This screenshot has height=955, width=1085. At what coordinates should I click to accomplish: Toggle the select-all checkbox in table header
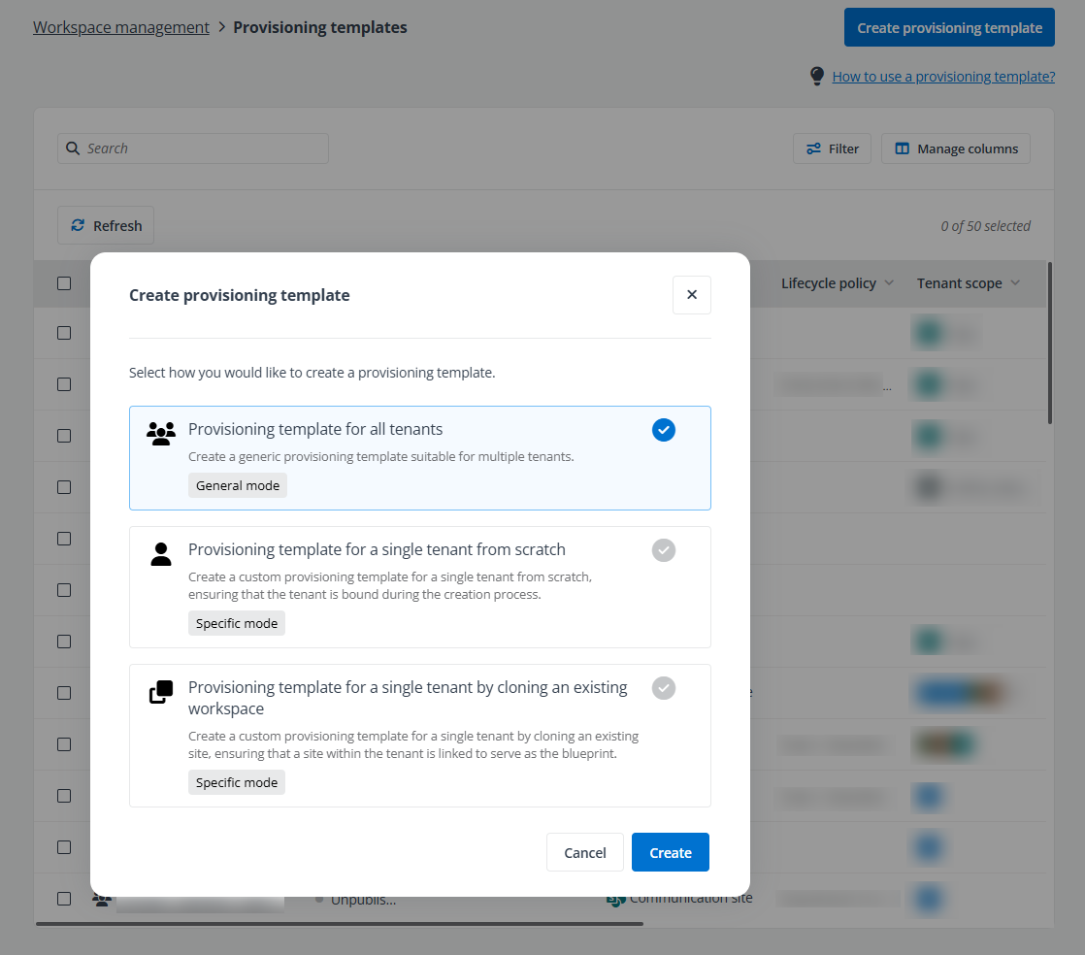click(63, 282)
